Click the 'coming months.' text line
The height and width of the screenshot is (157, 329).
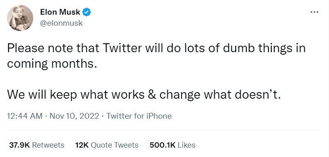coord(52,64)
